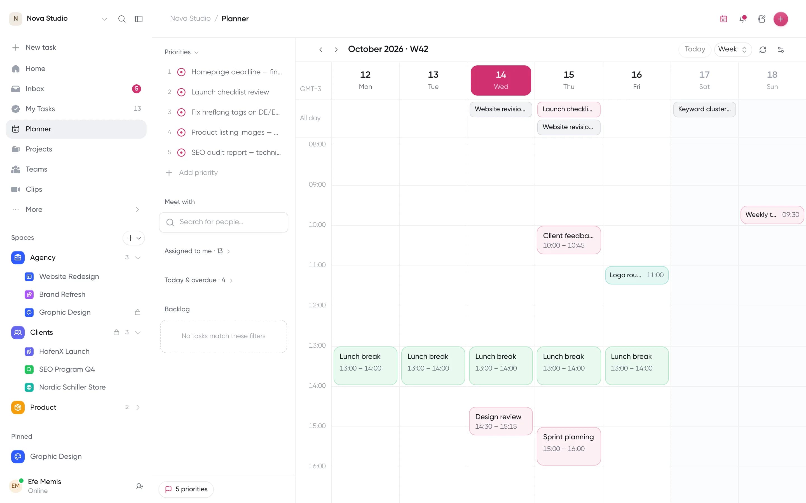The height and width of the screenshot is (503, 806).
Task: Click the Product space box icon
Action: click(18, 407)
